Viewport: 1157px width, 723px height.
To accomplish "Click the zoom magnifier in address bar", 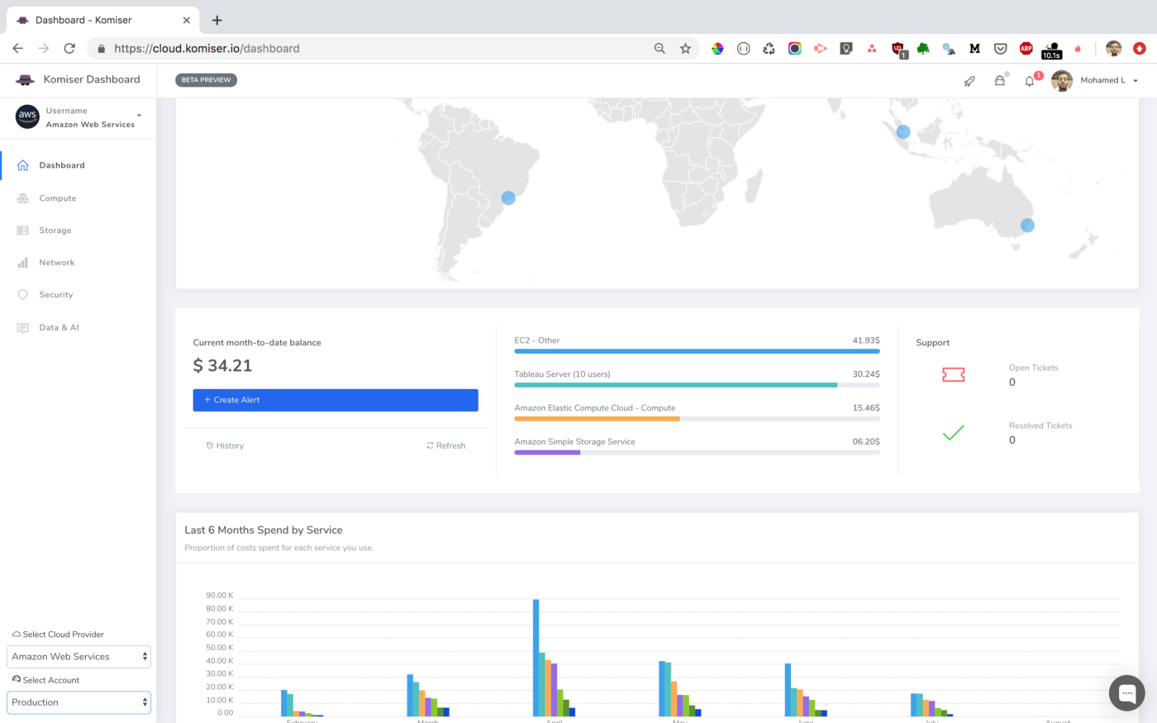I will point(659,48).
